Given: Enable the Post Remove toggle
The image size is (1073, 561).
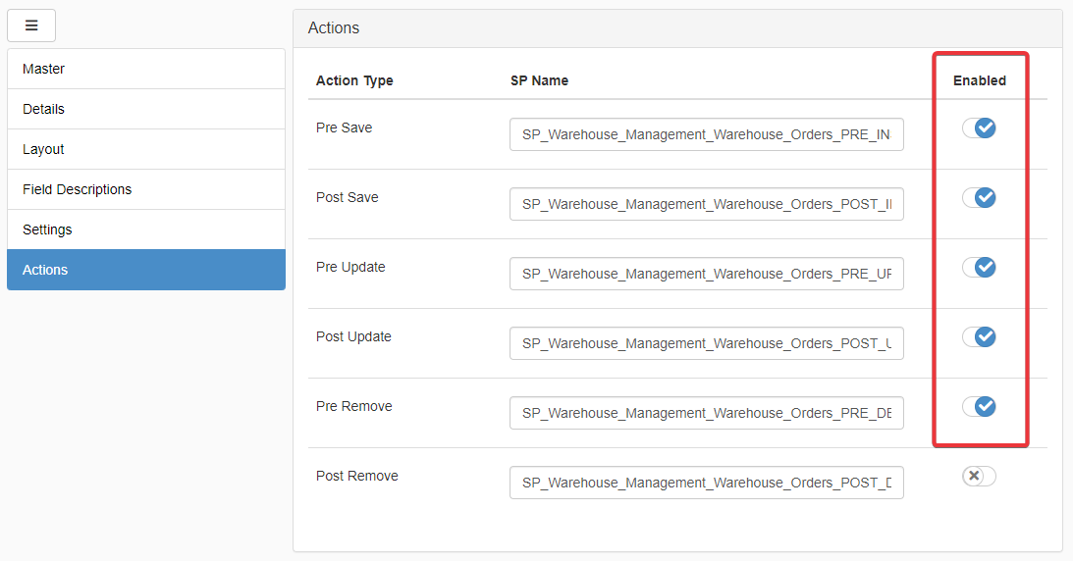Looking at the screenshot, I should (979, 476).
